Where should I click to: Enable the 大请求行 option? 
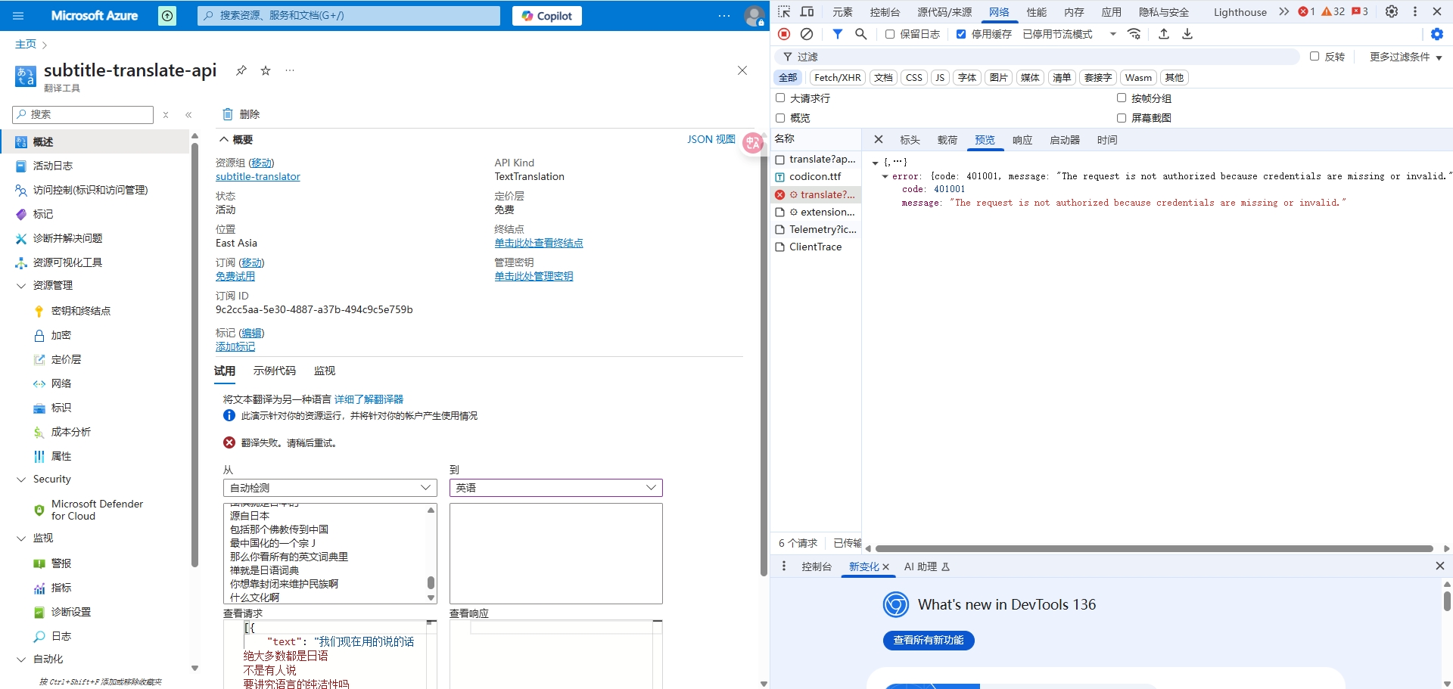tap(780, 98)
